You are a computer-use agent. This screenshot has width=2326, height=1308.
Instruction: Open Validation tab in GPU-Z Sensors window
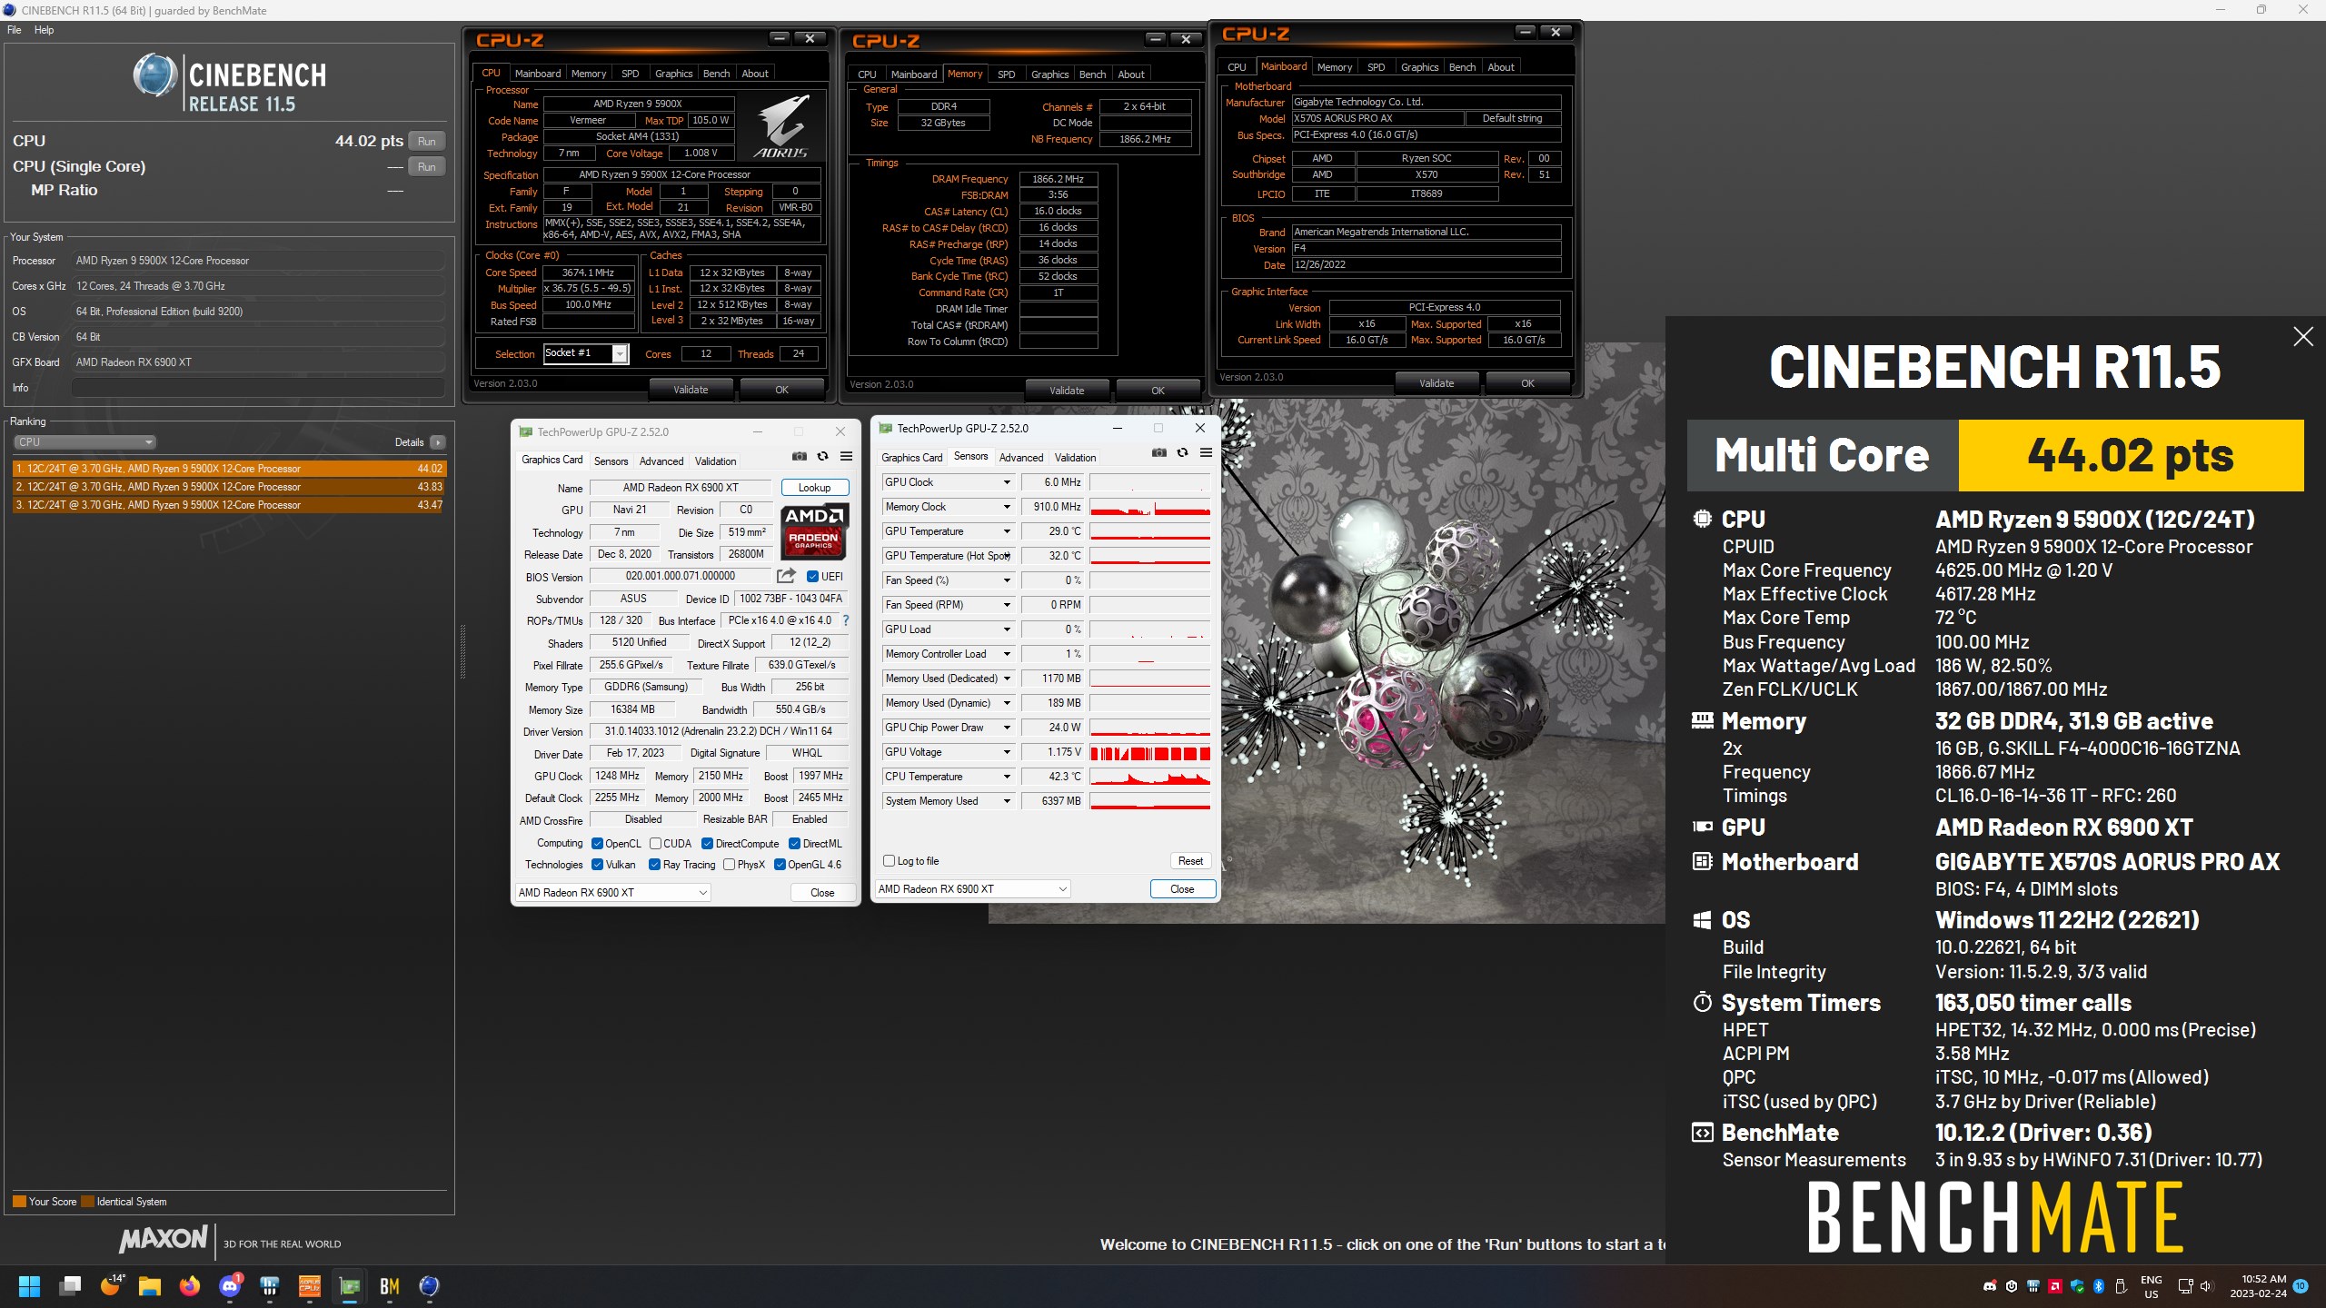pos(1075,458)
